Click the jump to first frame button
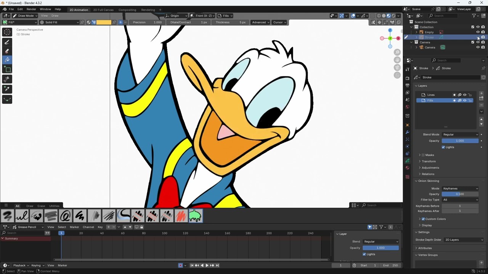Viewport: 488px width, 274px height. pos(192,265)
